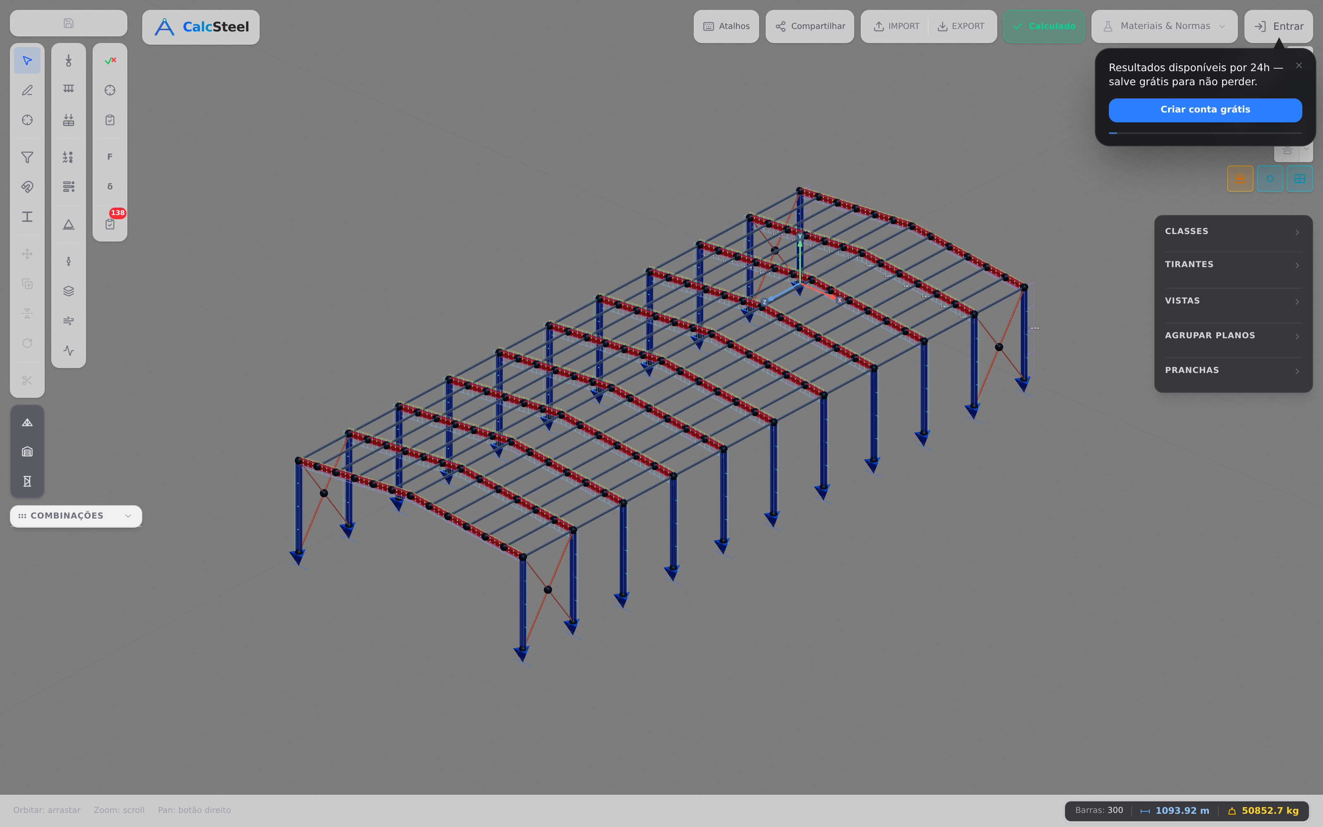Open the Materiais & Normas dropdown
Image resolution: width=1323 pixels, height=827 pixels.
1165,26
